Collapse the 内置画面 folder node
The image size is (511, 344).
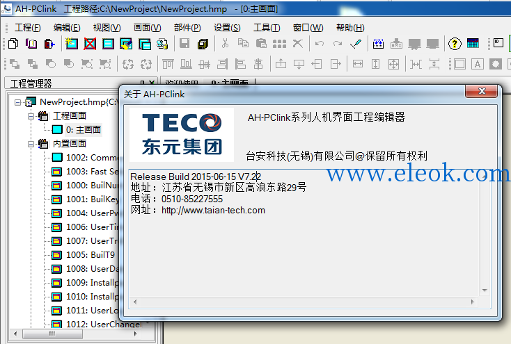point(31,144)
